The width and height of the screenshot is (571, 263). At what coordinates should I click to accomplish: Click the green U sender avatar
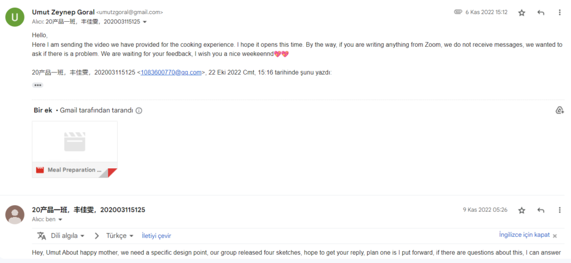coord(15,17)
